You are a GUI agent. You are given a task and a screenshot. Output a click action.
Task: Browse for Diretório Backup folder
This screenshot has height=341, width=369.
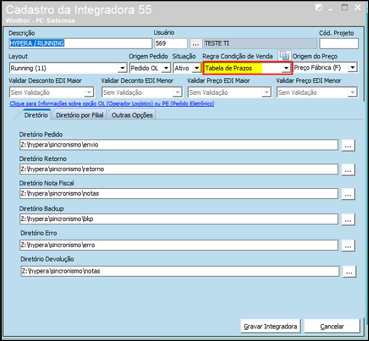point(348,219)
